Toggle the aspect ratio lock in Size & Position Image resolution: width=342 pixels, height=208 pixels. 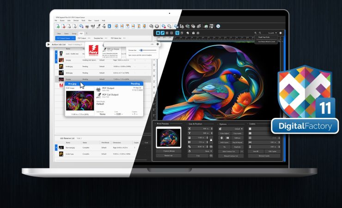click(211, 140)
